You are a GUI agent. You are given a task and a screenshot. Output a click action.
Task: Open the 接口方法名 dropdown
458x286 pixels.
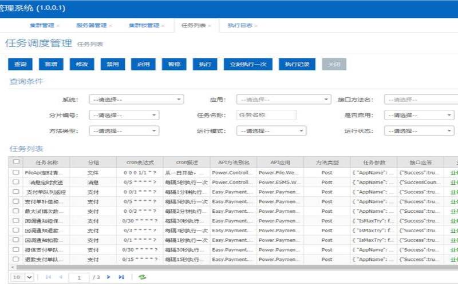point(421,100)
